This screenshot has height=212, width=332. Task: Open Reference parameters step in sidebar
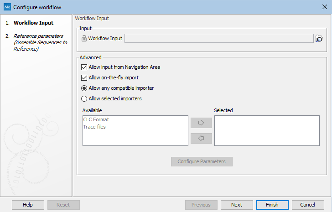(38, 42)
